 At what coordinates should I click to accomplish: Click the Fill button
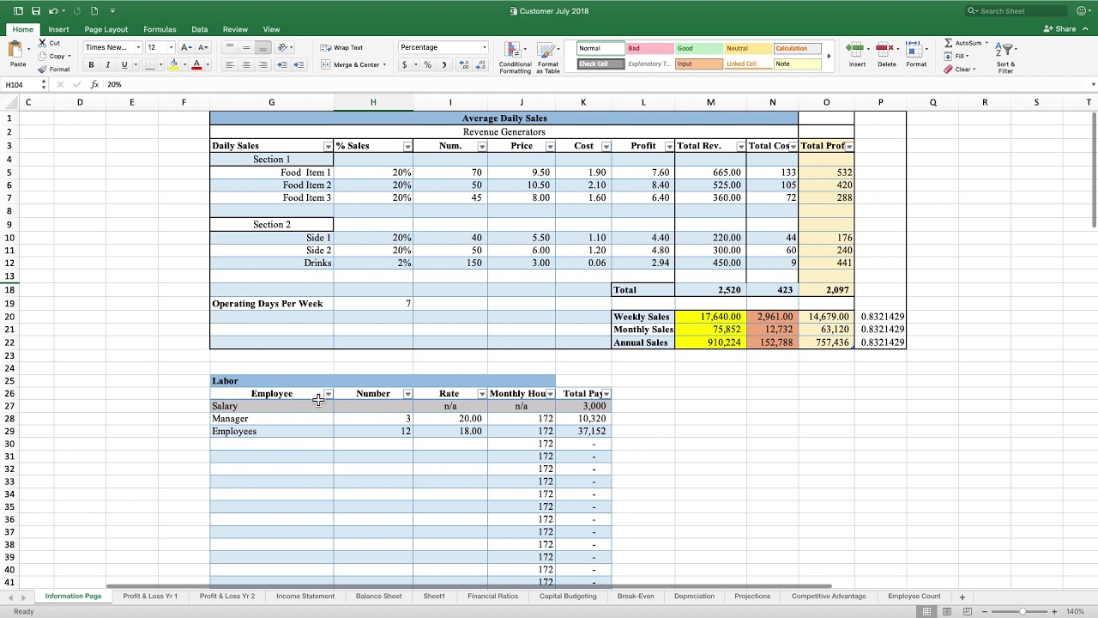(957, 57)
